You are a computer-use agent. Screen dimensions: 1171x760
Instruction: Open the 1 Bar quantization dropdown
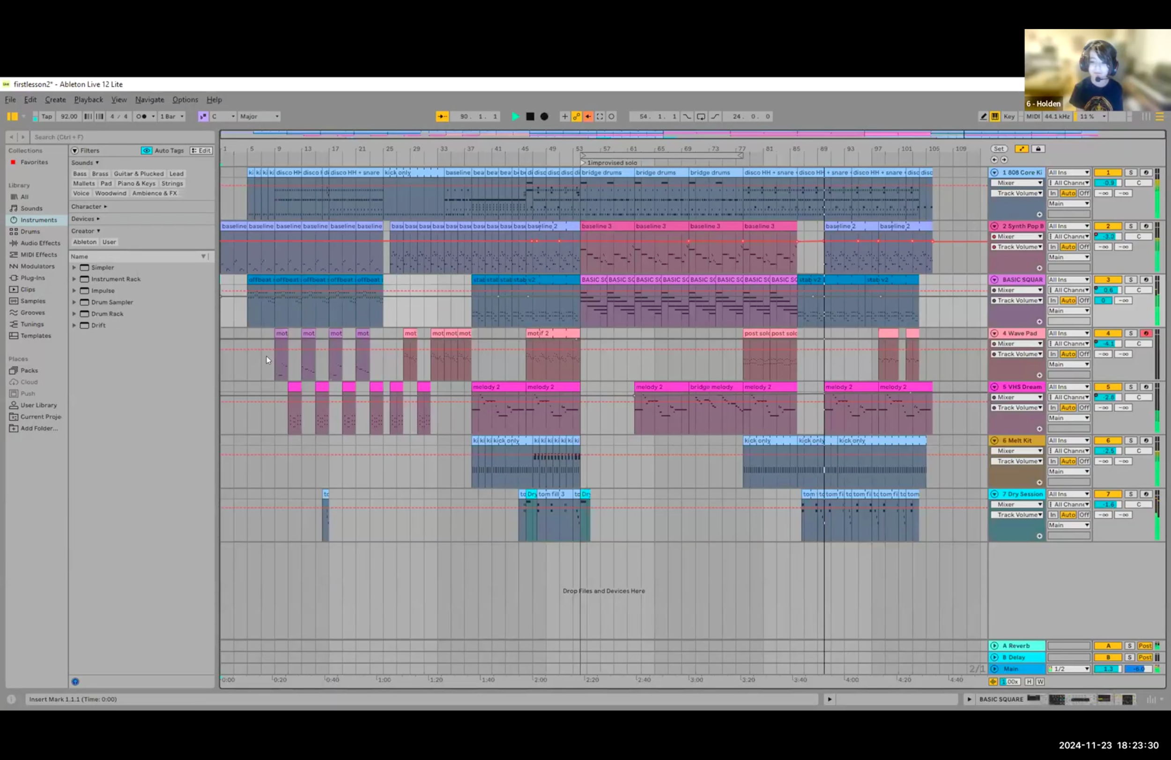[x=172, y=117]
